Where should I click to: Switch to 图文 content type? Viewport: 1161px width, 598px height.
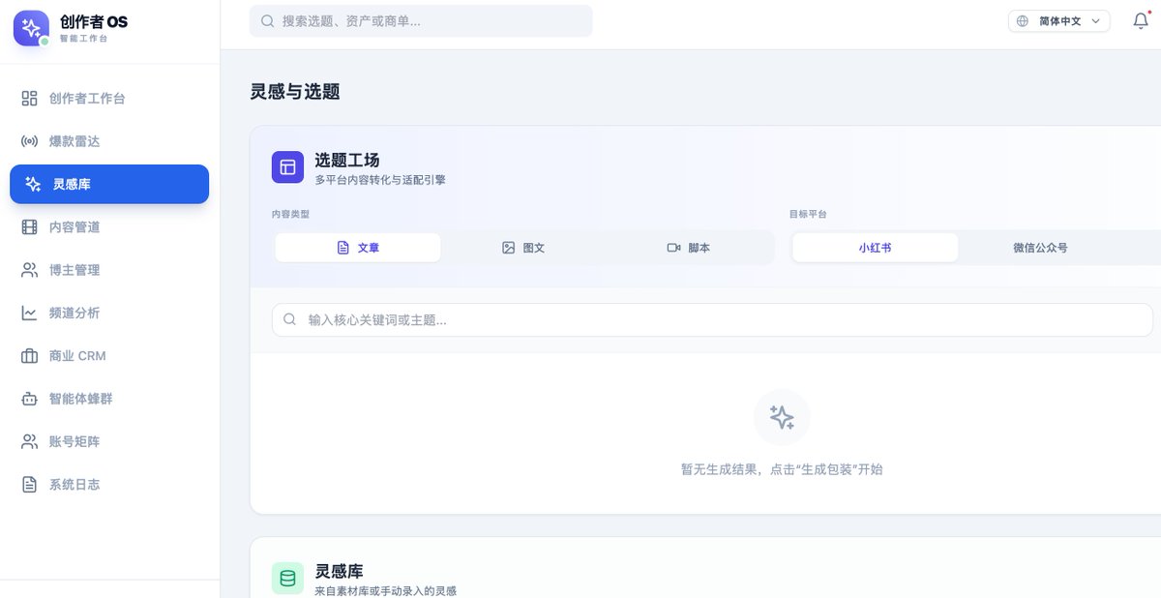click(523, 248)
